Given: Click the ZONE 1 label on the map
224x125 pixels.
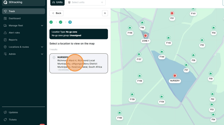Looking at the screenshot, I should pyautogui.click(x=145, y=41).
